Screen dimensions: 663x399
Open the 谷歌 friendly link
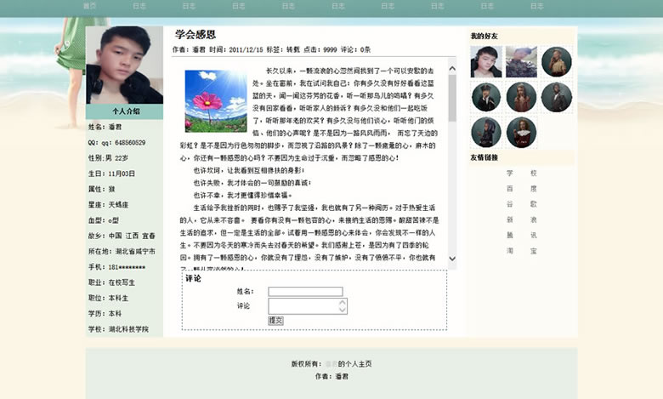tap(521, 204)
